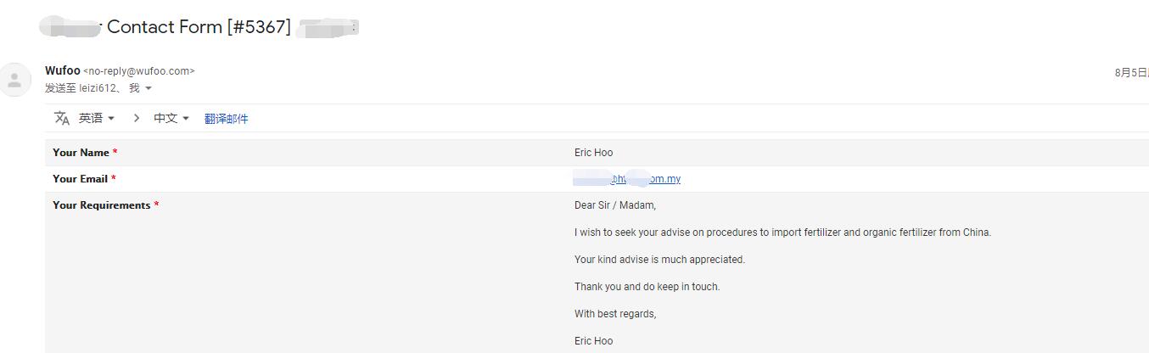Screen dimensions: 1149x353
Task: Click the 翻译邮件 translate link
Action: [x=227, y=119]
